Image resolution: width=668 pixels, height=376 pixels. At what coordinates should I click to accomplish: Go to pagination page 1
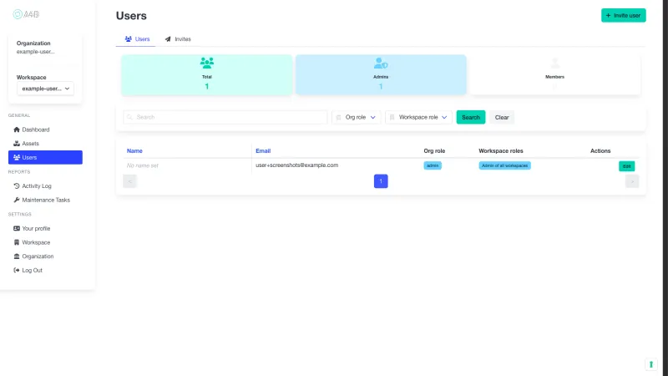(381, 181)
